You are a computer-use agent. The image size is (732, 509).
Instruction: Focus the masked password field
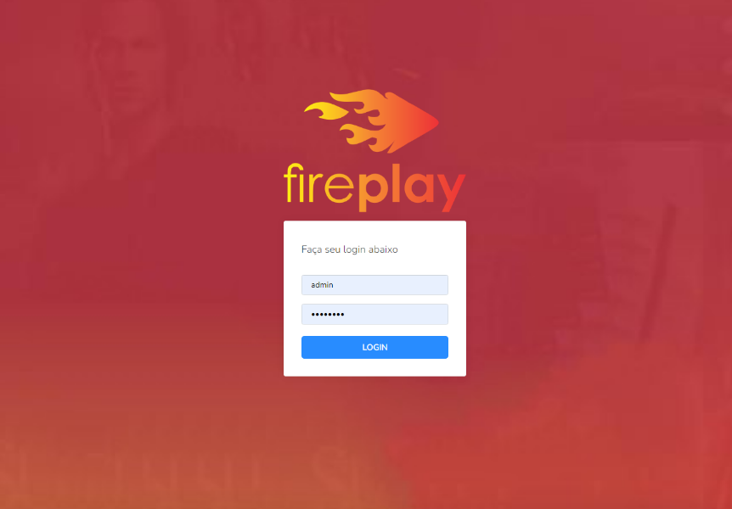pyautogui.click(x=374, y=315)
